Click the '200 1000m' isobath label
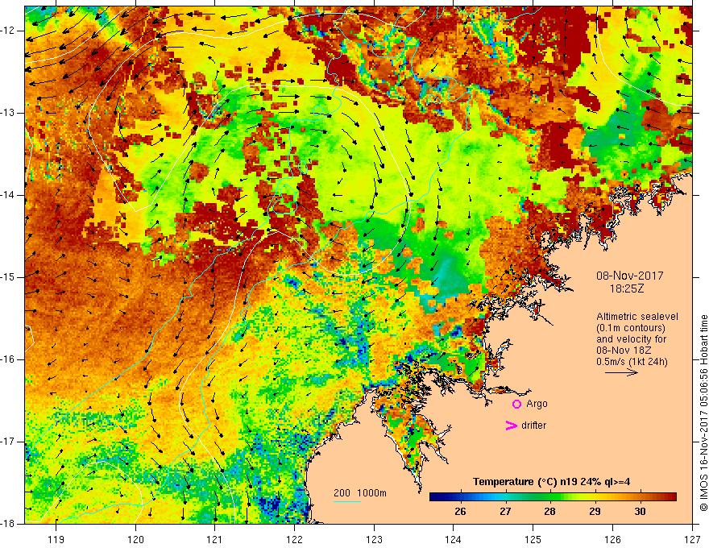709x548 pixels. tap(360, 493)
